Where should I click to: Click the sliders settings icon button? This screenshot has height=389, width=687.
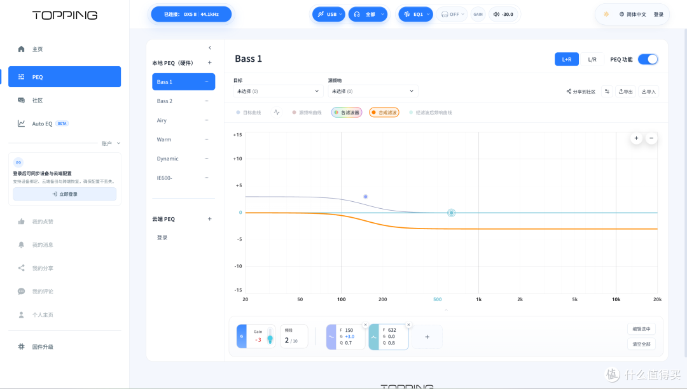607,92
